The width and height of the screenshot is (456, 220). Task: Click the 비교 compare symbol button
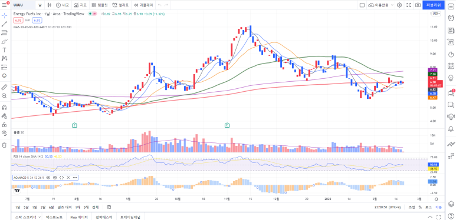tap(63, 5)
